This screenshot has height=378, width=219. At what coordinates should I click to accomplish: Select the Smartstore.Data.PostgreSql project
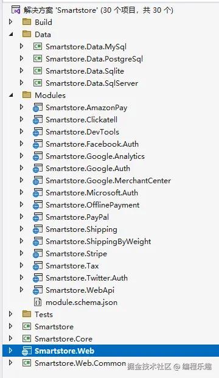click(x=94, y=59)
